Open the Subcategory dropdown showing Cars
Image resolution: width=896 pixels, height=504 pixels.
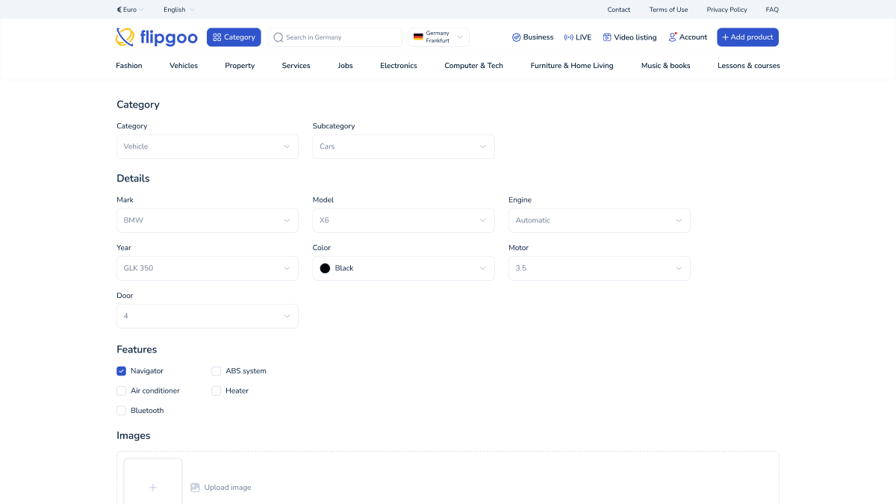click(x=403, y=146)
